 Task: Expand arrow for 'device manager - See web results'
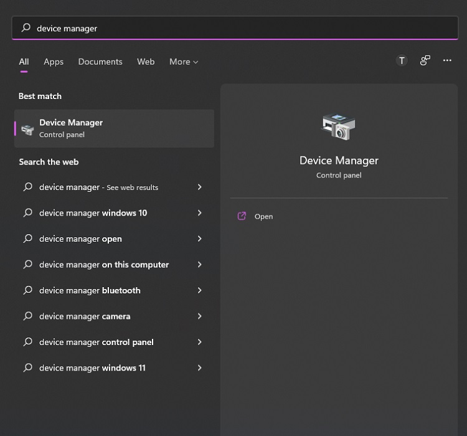[x=199, y=187]
